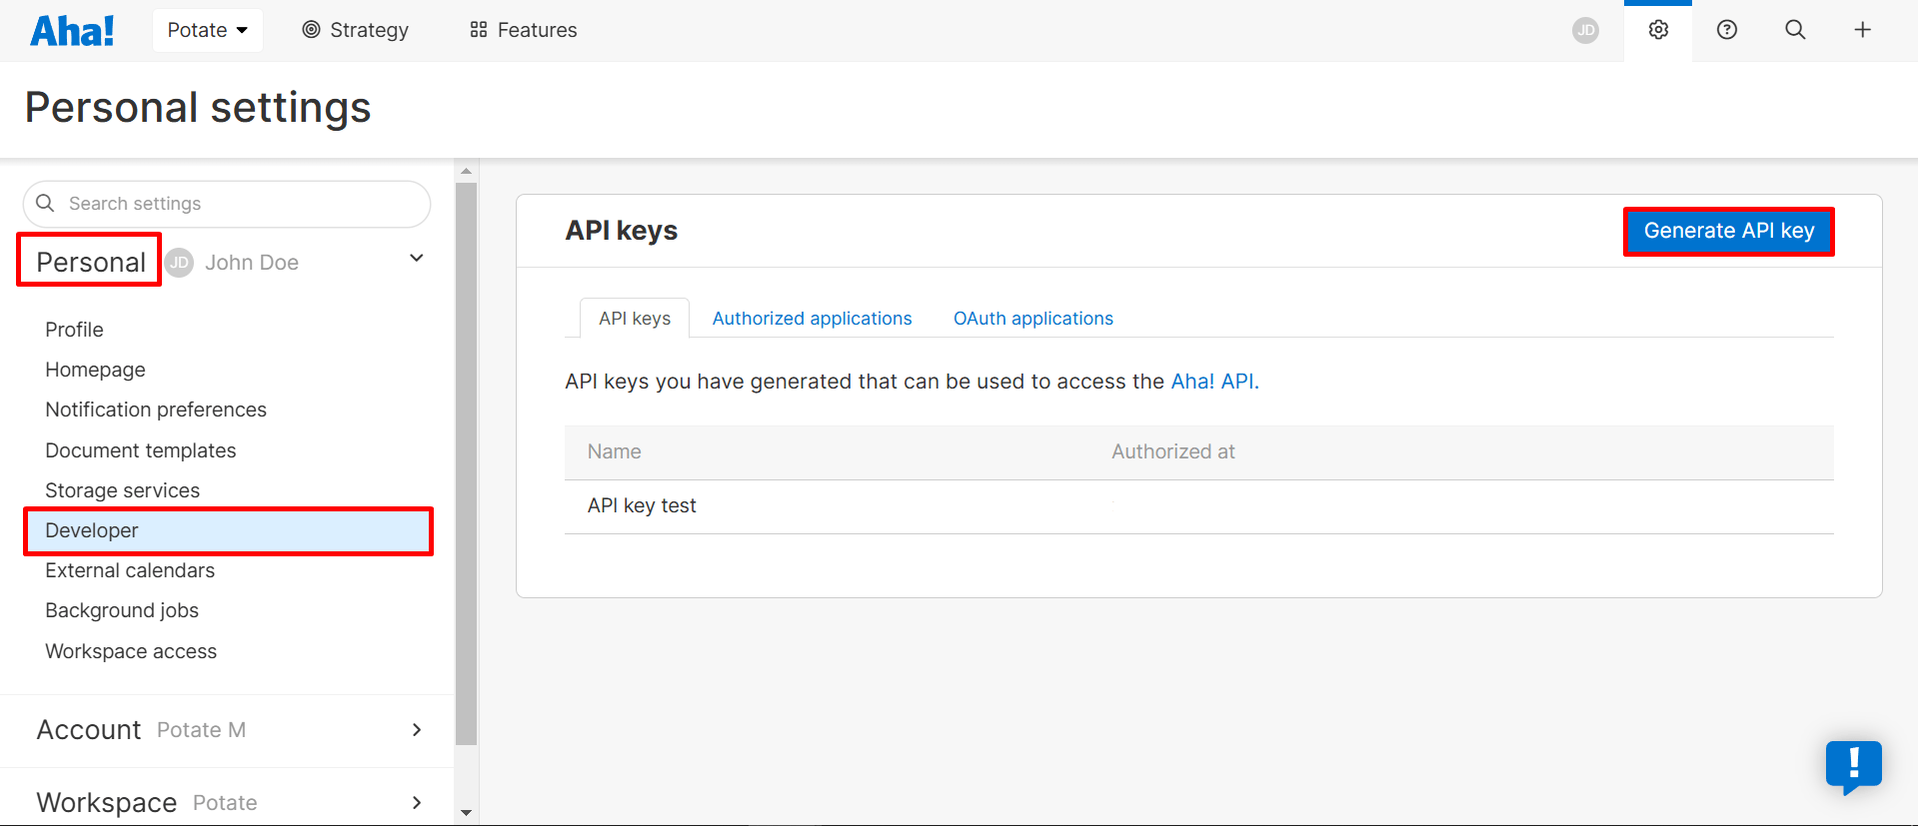Screen dimensions: 1918x826
Task: Open Background jobs settings
Action: [x=122, y=610]
